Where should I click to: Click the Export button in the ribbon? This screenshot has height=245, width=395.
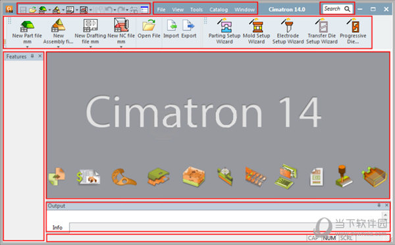tap(189, 29)
